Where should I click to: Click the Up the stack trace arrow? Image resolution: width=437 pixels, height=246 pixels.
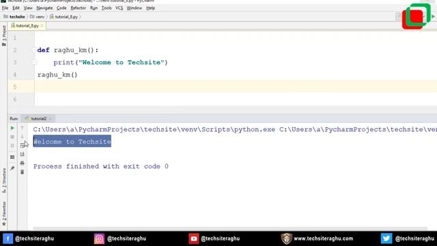(23, 128)
